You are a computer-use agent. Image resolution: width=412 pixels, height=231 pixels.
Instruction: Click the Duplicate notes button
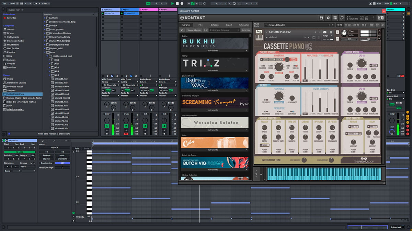pos(62,159)
